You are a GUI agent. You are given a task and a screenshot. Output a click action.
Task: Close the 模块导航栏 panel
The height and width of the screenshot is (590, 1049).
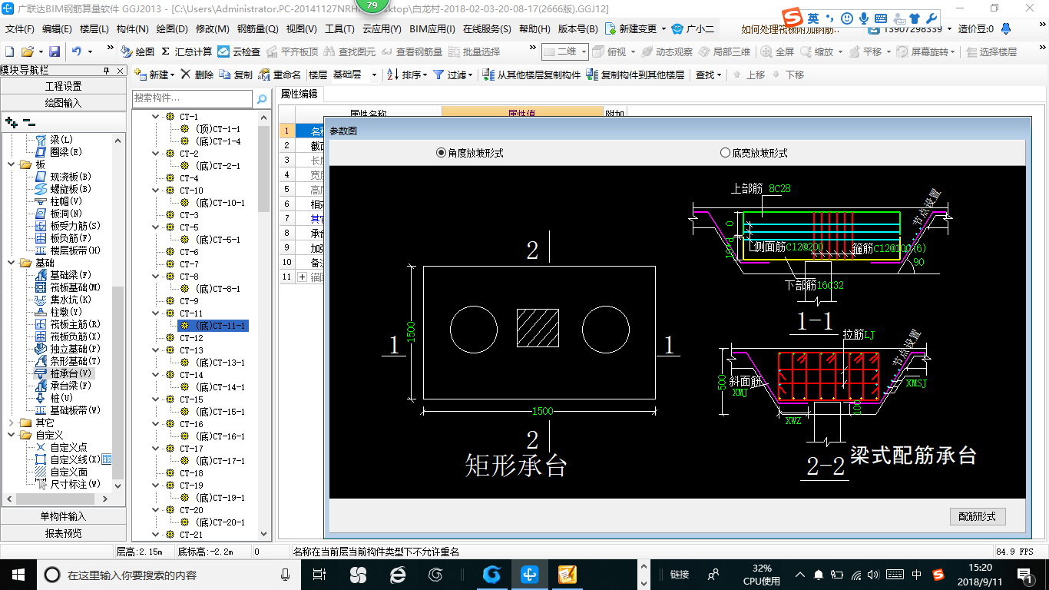(120, 70)
